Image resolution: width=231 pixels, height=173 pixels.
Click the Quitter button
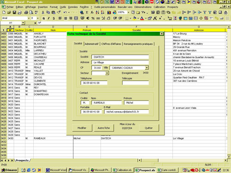click(149, 128)
